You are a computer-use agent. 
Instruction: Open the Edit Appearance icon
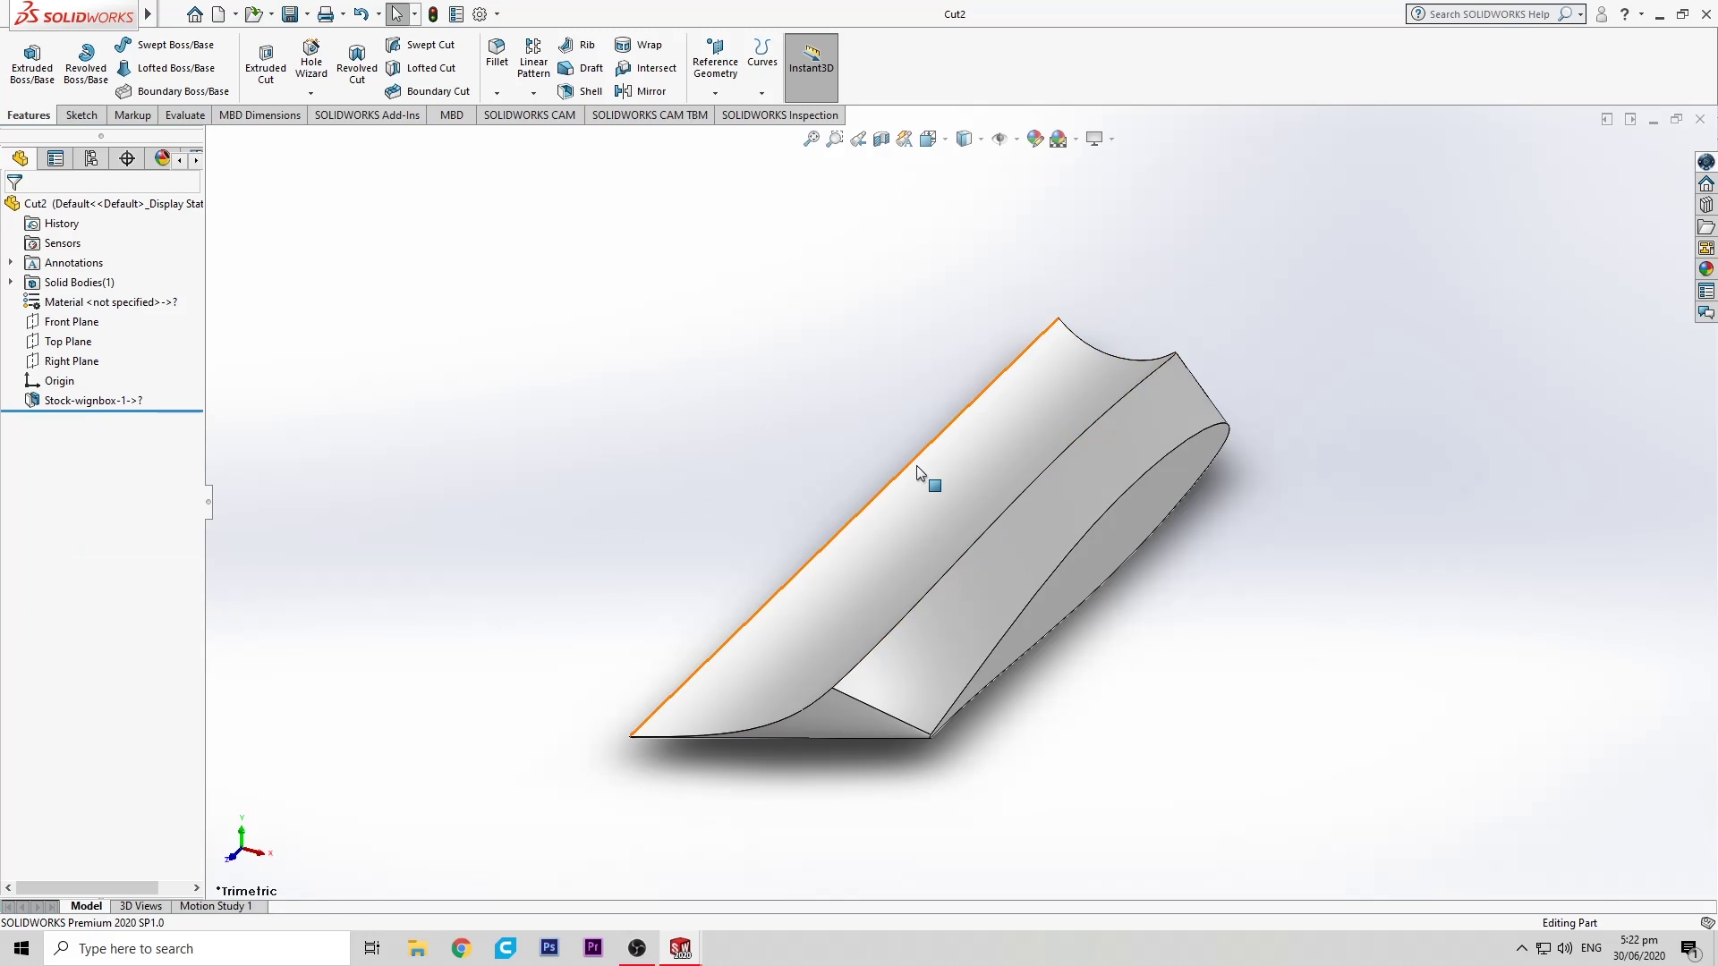[x=1035, y=139]
